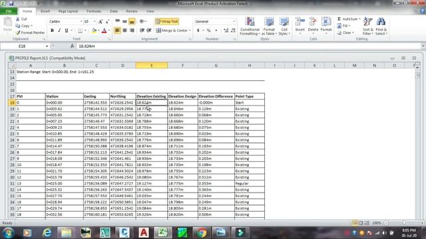The width and height of the screenshot is (426, 239).
Task: Adjust the zoom slider handle
Action: coord(404,223)
